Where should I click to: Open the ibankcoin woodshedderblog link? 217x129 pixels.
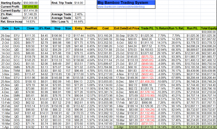click(x=121, y=7)
